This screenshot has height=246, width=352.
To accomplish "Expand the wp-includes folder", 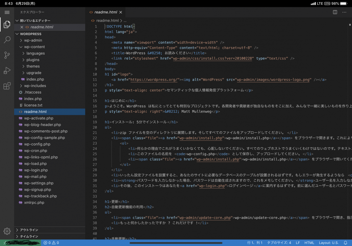I will click(21, 86).
